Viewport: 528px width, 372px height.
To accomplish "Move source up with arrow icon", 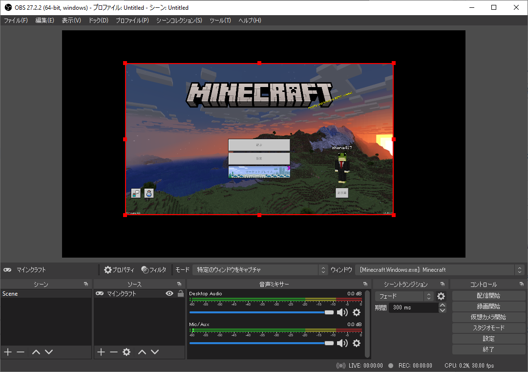I will 142,352.
